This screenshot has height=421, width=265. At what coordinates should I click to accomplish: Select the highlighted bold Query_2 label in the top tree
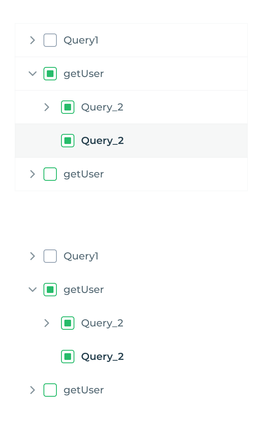pos(102,141)
